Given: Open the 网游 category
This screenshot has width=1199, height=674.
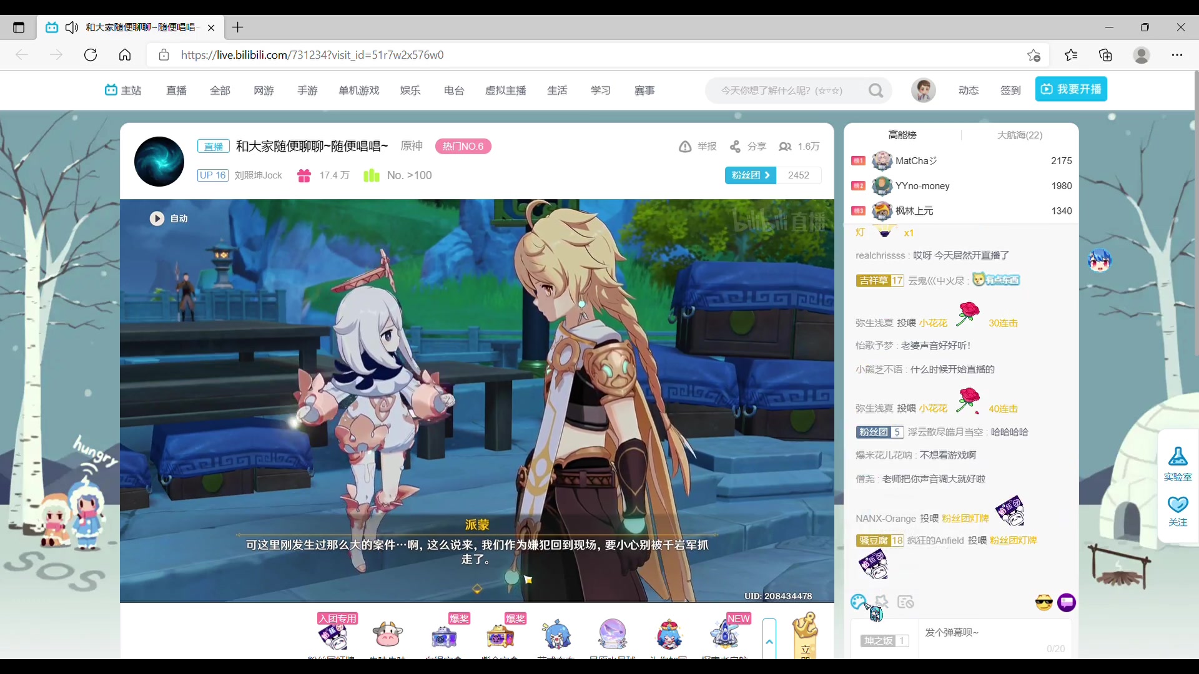Looking at the screenshot, I should (x=264, y=90).
